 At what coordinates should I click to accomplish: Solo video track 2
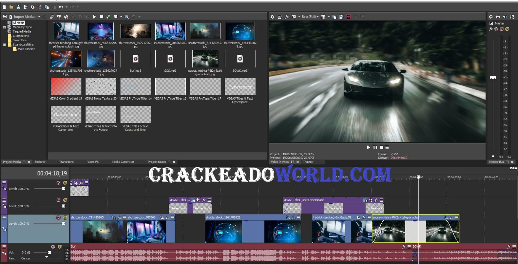[65, 200]
